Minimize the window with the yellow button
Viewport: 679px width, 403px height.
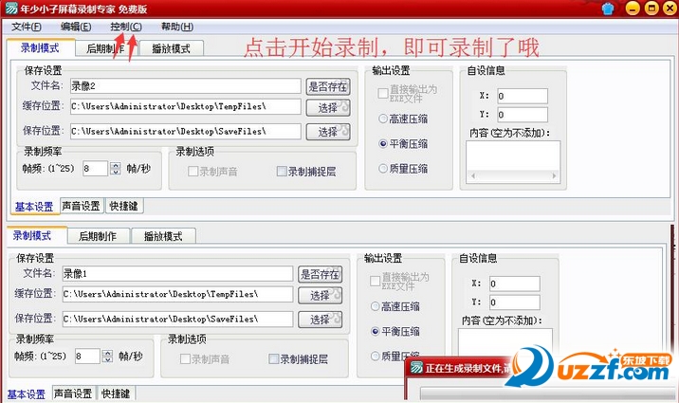coord(633,9)
